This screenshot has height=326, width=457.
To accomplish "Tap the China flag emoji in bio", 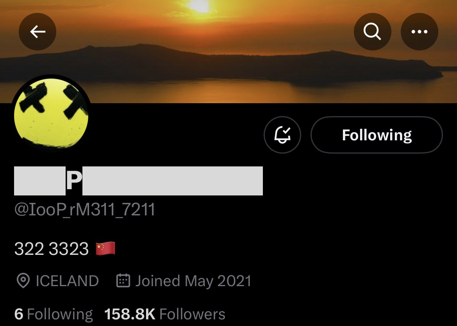I will point(105,249).
